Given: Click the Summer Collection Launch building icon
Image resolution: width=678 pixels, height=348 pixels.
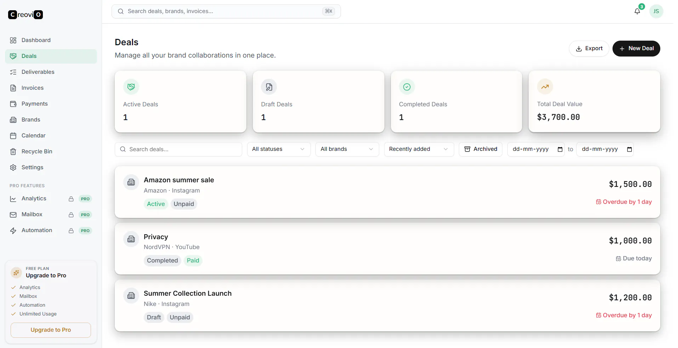Looking at the screenshot, I should 131,296.
